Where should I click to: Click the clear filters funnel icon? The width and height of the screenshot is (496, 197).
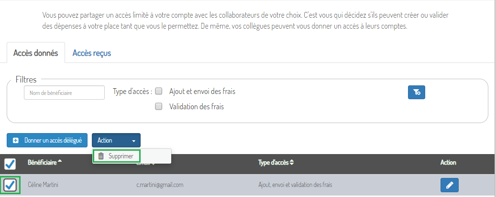[416, 93]
